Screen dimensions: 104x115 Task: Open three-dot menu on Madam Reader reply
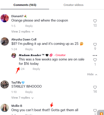pyautogui.click(x=95, y=56)
